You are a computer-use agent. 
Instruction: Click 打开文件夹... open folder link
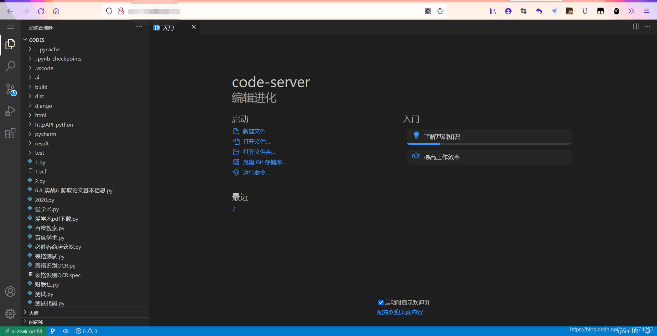pos(259,152)
